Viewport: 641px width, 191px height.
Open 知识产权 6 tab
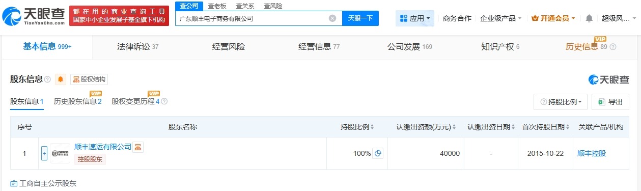tap(500, 47)
